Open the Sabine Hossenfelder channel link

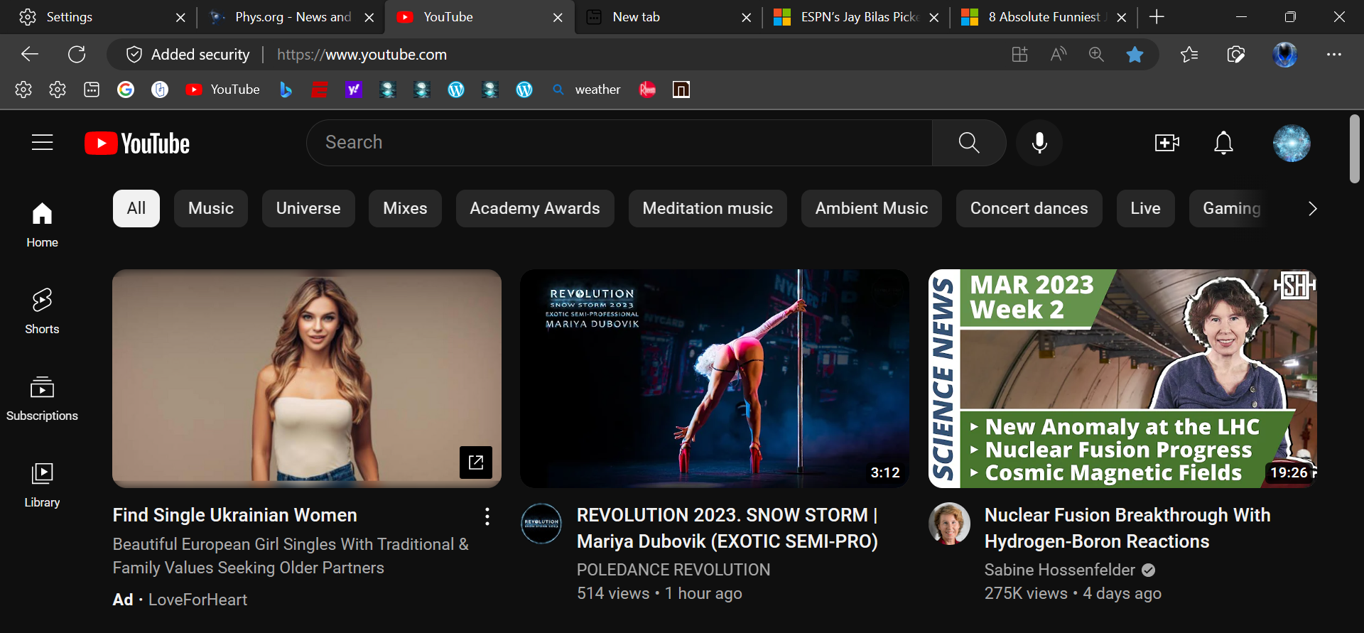(x=1059, y=570)
